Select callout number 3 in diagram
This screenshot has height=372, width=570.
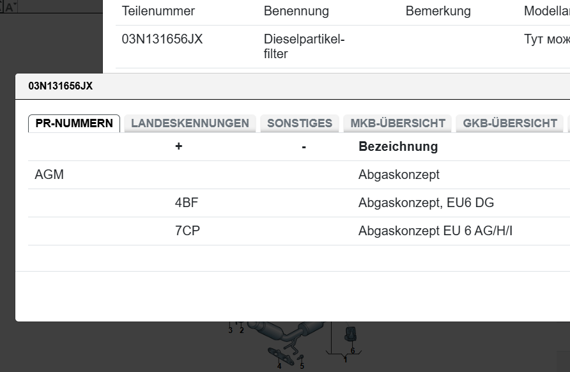point(231,330)
